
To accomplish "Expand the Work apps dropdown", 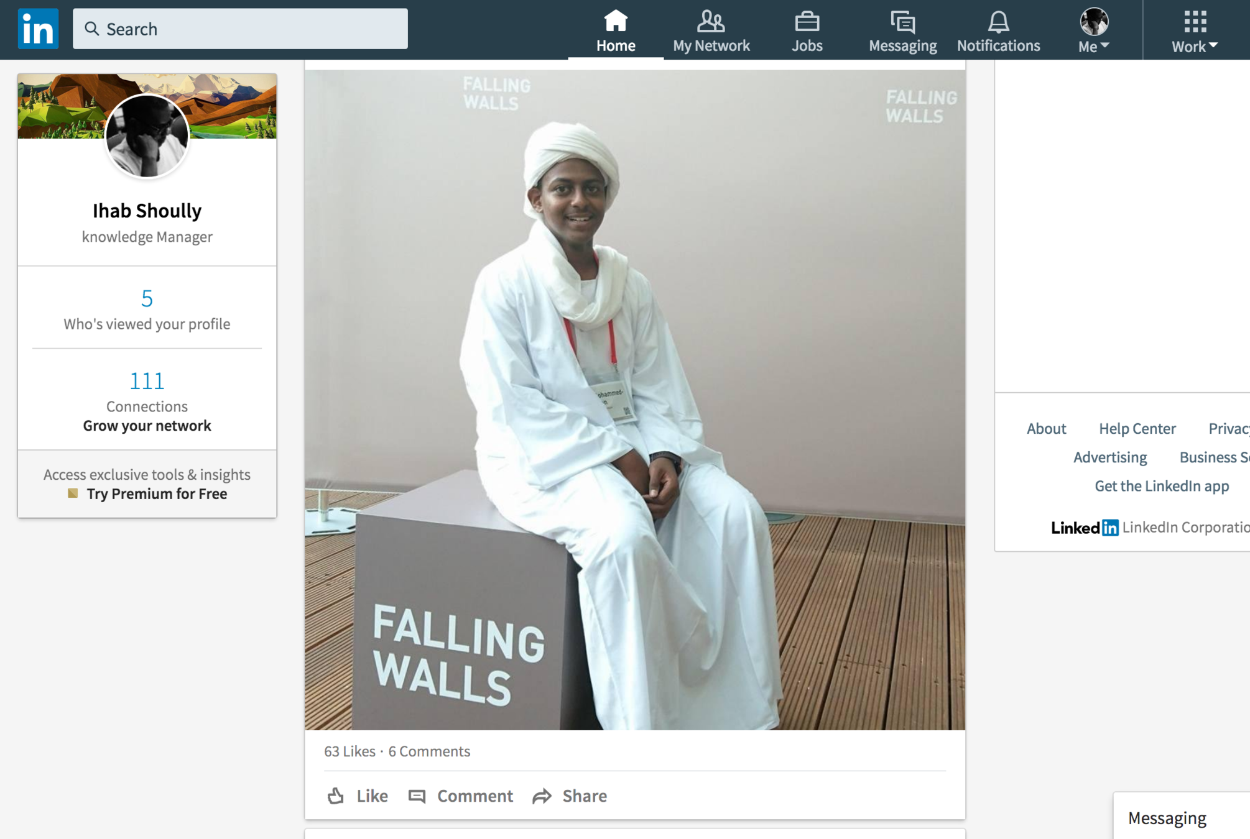I will (1194, 30).
